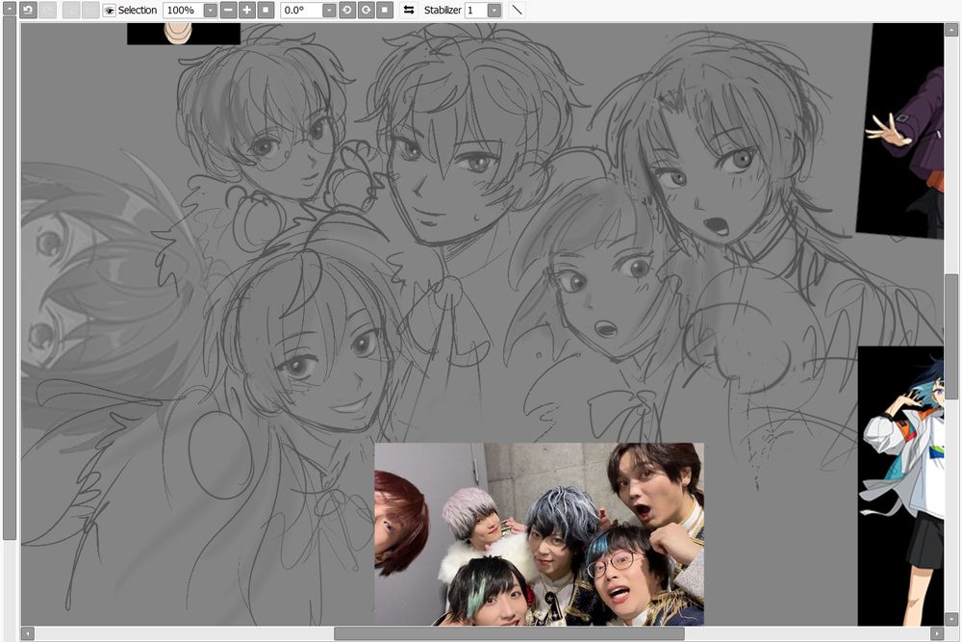This screenshot has width=962, height=642.
Task: Toggle the Selection visibility eye icon
Action: tap(110, 11)
